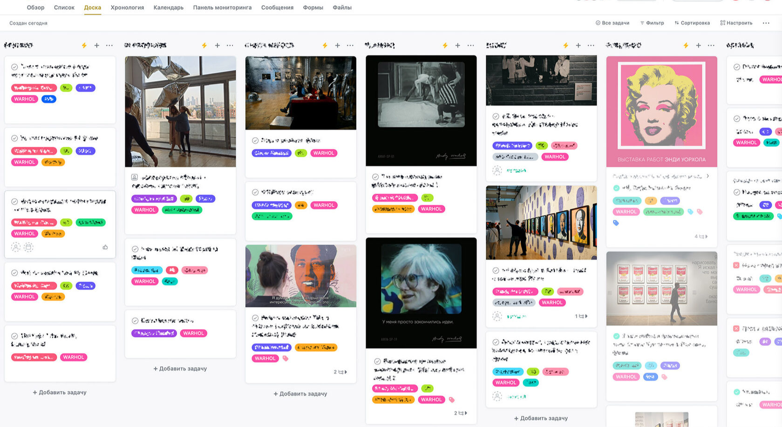Expand 1 subtask on Mao gallery wall card
This screenshot has height=427, width=782.
pyautogui.click(x=581, y=316)
